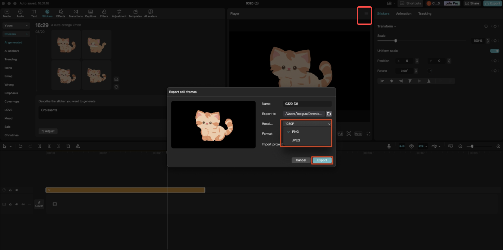This screenshot has width=503, height=250.
Task: Toggle lock on the sticker track
Action: tap(10, 190)
